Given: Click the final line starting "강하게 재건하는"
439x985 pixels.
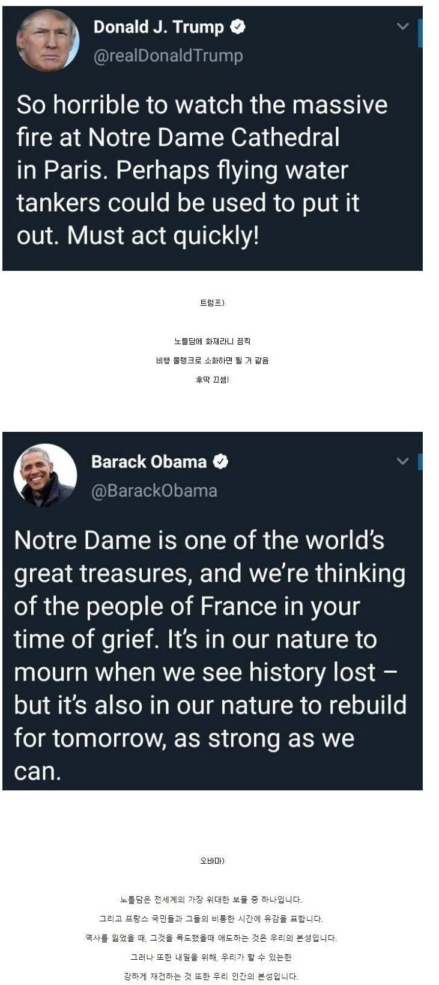Looking at the screenshot, I should (211, 976).
